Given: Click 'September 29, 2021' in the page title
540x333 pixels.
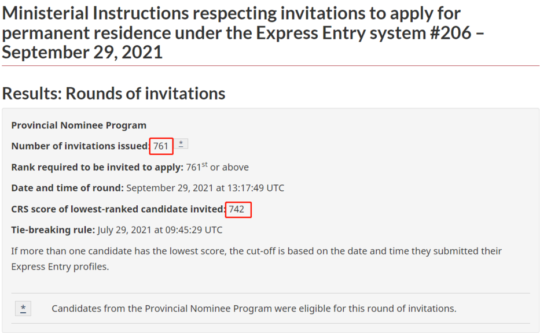Looking at the screenshot, I should [82, 53].
